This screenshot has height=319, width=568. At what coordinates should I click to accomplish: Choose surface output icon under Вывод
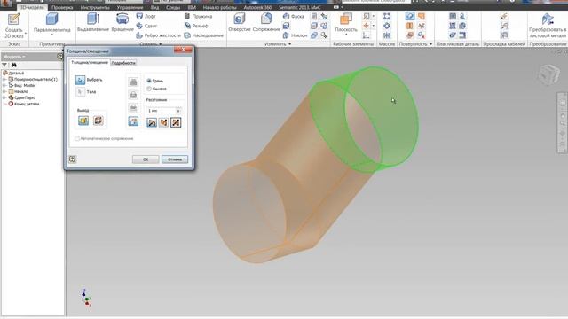click(99, 121)
